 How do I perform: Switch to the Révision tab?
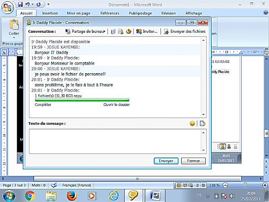[169, 13]
